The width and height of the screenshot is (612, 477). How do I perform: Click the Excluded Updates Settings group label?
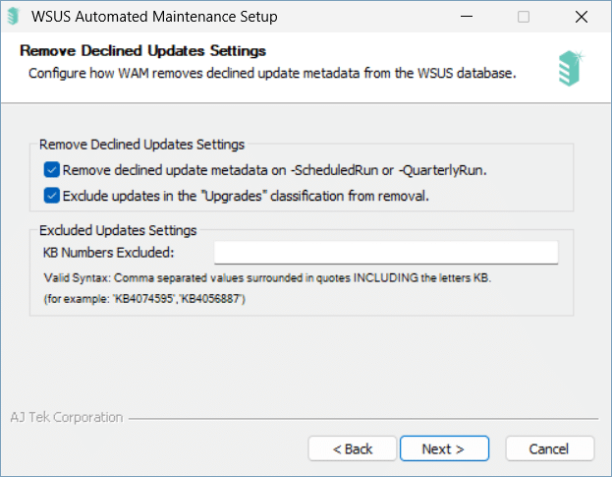[118, 230]
